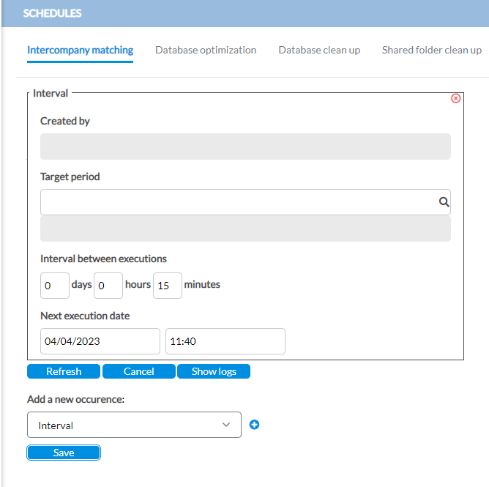Click the next execution time 11:40 field
489x487 pixels.
225,341
